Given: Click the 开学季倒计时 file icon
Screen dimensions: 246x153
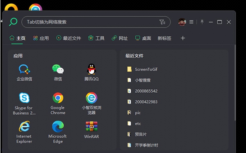Looking at the screenshot, I should (129, 145).
